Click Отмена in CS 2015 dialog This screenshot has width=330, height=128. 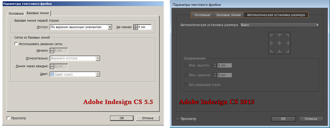point(311,119)
